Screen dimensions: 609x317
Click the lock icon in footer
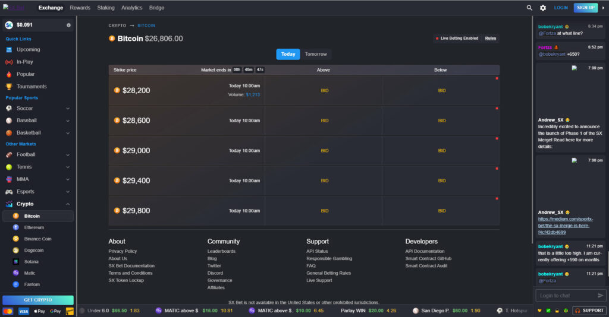point(557,311)
